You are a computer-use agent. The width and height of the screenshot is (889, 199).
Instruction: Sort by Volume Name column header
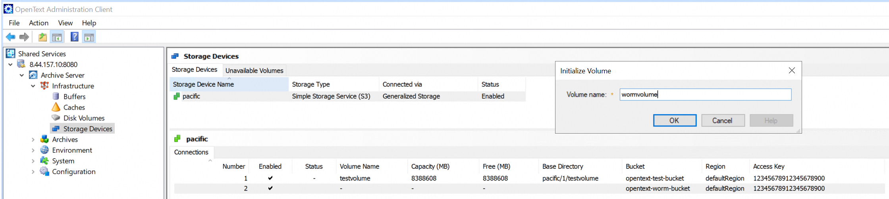tap(372, 166)
